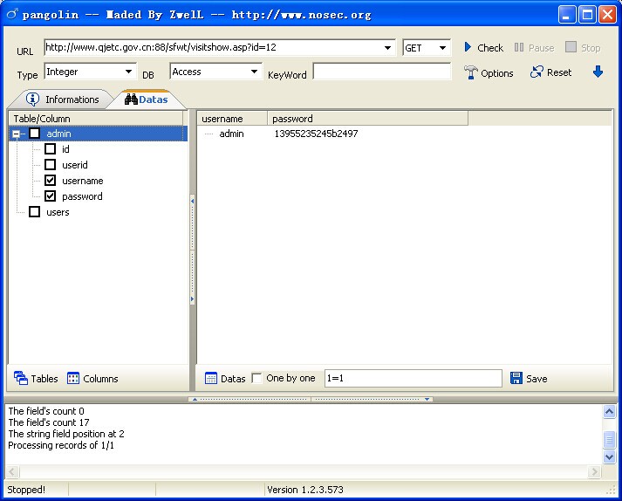Toggle the admin table checkbox
The image size is (622, 501).
pyautogui.click(x=35, y=134)
